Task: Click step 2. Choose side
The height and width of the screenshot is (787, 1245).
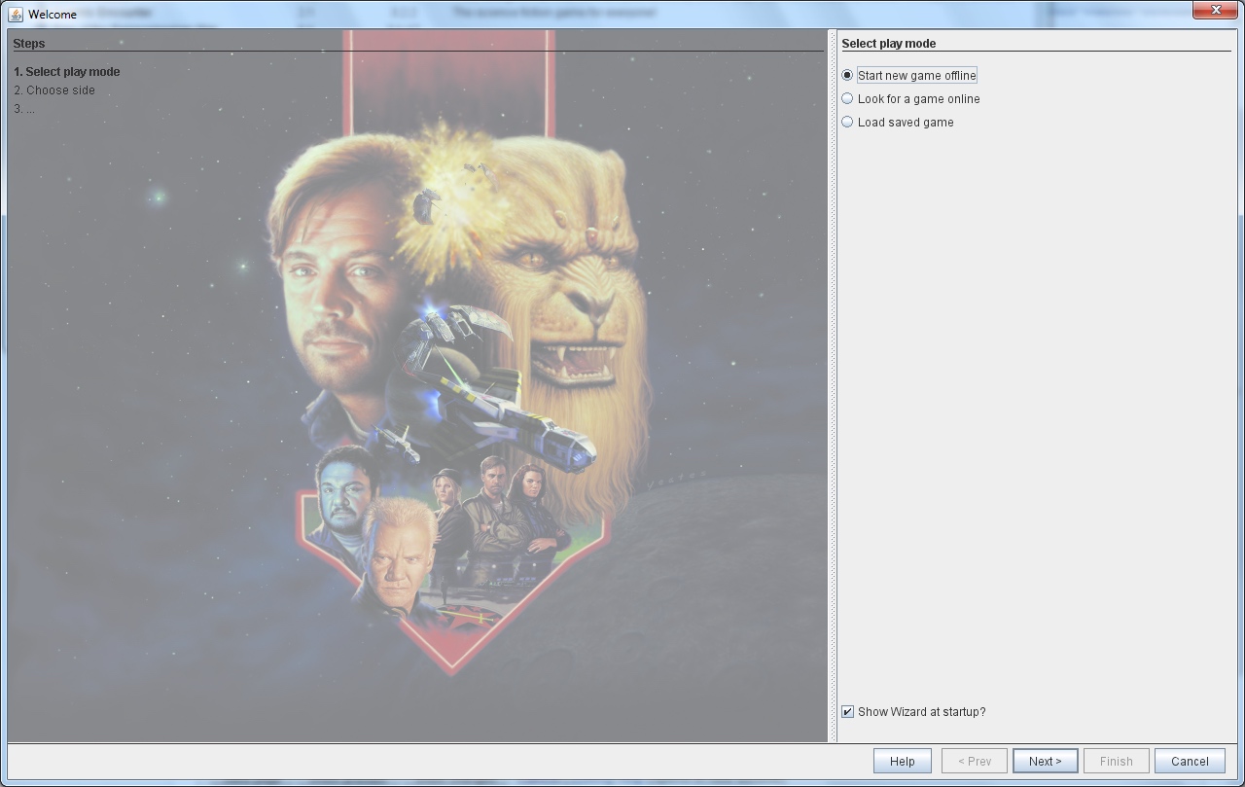Action: [54, 89]
